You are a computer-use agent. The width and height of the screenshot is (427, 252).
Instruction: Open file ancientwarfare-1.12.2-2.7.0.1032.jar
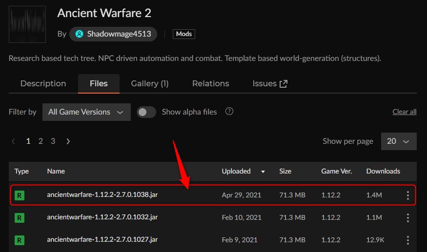(x=102, y=217)
